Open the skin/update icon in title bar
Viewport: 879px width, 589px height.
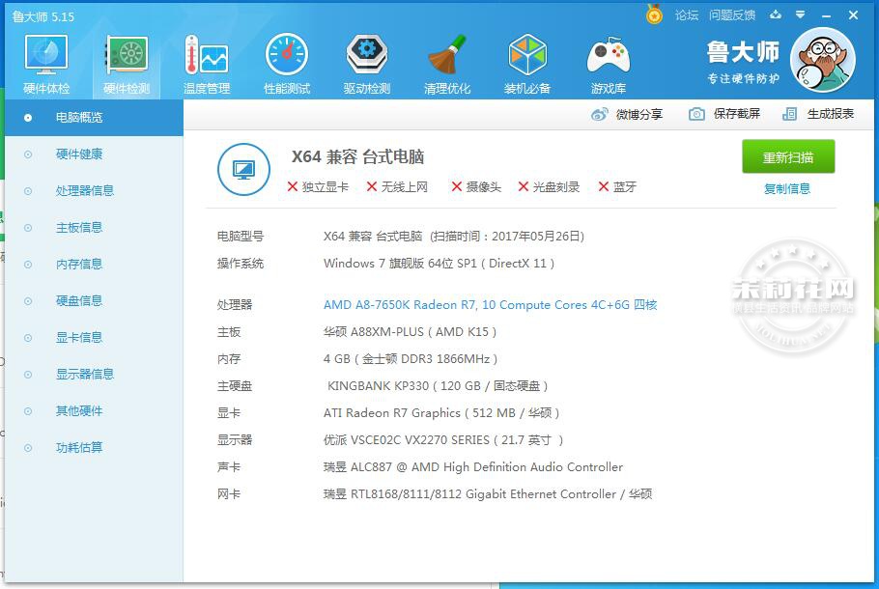(x=776, y=15)
